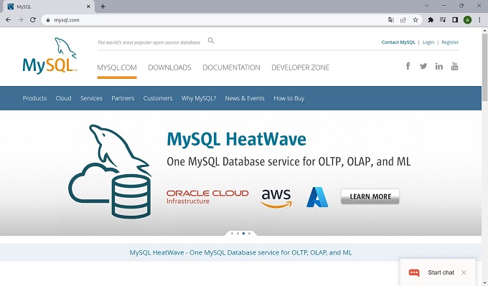
Task: Open the Partners menu
Action: click(x=123, y=98)
